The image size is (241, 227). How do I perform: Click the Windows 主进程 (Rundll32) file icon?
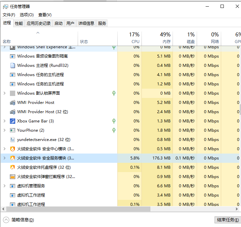(x=13, y=66)
